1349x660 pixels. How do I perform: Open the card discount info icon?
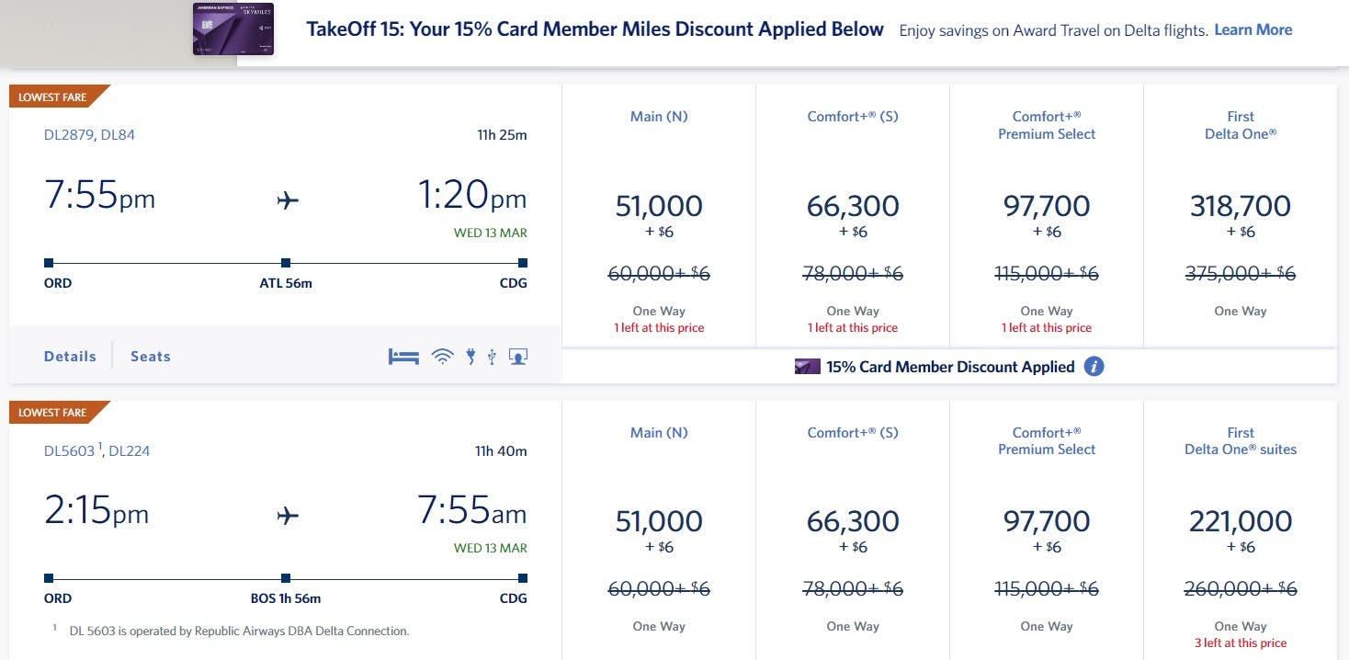pyautogui.click(x=1094, y=367)
